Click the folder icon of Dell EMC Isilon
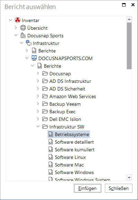The width and height of the screenshot is (138, 200). (x=45, y=119)
